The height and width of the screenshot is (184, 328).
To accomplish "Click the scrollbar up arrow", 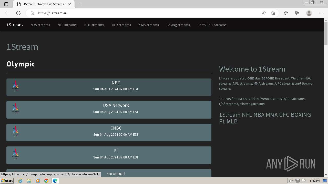I will click(326, 20).
